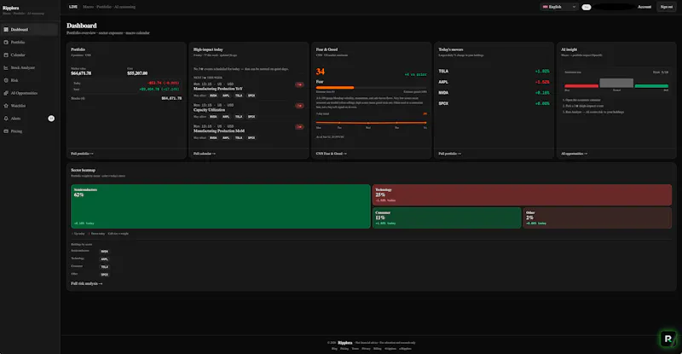
Task: Click the $55,207.00 cost value
Action: pyautogui.click(x=137, y=73)
